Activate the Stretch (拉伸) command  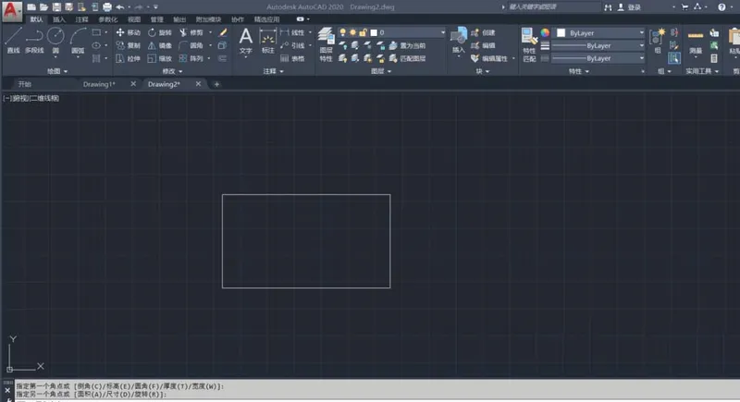pos(128,58)
